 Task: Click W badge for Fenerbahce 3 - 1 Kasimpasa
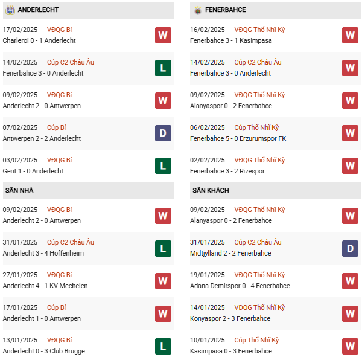(350, 35)
